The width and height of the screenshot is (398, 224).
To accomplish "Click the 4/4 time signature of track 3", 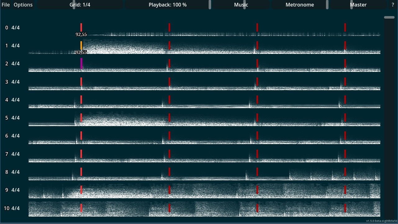I will click(x=16, y=81).
